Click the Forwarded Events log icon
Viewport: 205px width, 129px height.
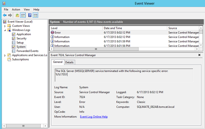coord(13,51)
